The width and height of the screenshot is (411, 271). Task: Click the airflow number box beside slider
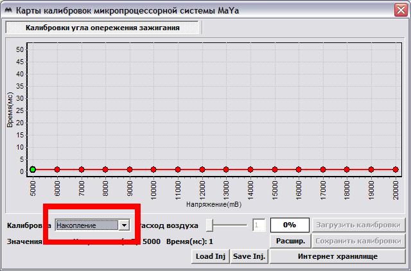coord(259,225)
